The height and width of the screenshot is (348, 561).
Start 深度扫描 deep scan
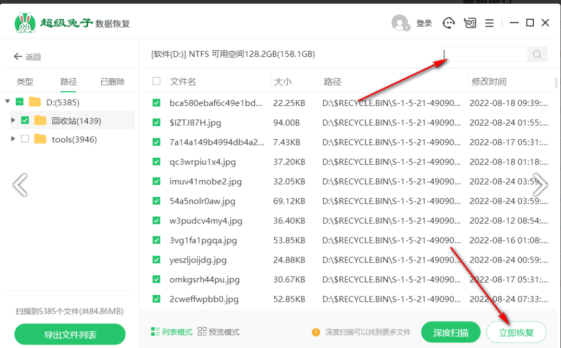coord(451,333)
